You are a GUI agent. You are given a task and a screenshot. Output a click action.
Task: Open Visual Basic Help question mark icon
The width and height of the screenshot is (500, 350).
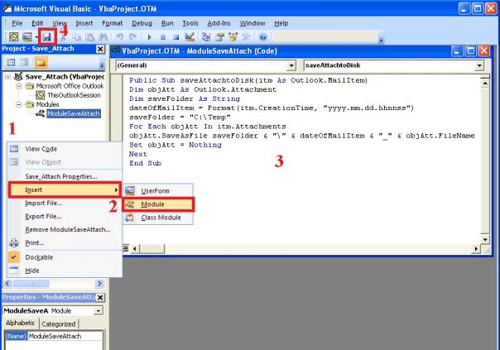tap(262, 37)
